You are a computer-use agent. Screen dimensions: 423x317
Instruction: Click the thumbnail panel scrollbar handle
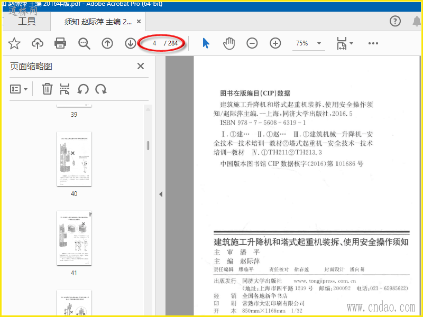(x=148, y=146)
